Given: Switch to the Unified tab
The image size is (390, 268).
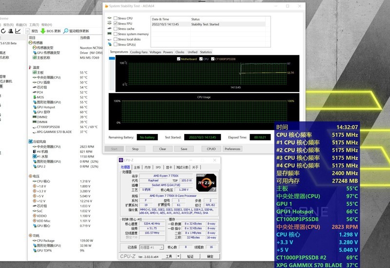Looking at the screenshot, I should [192, 52].
